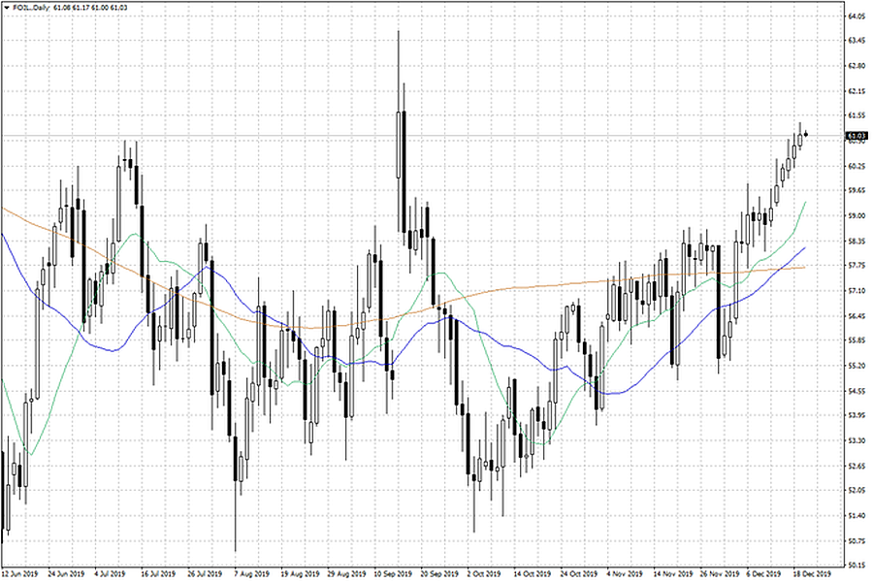Select the last small candle at chart's right edge
The width and height of the screenshot is (873, 582).
[807, 135]
